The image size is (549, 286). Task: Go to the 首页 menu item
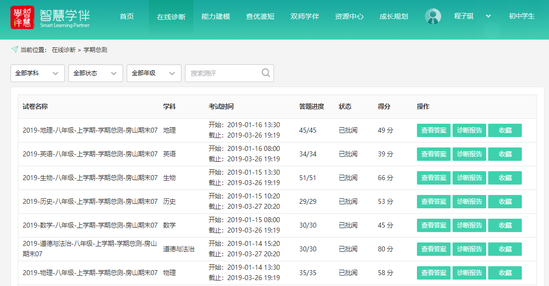coord(127,16)
